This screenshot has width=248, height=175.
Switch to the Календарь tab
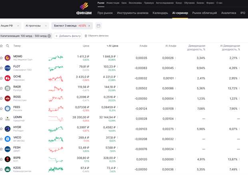tap(160, 13)
